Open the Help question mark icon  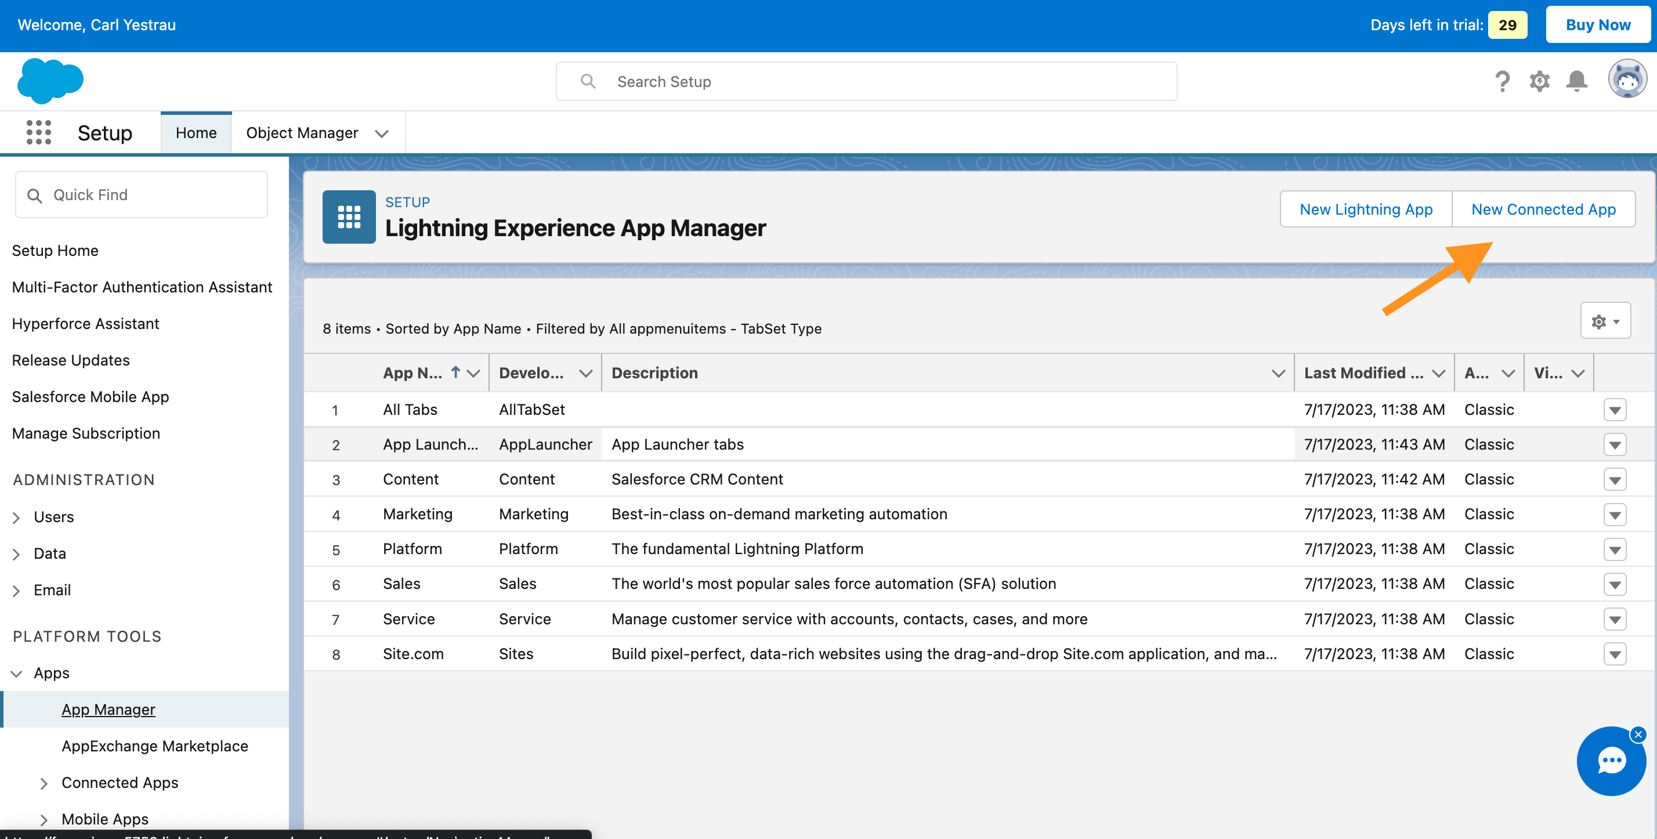tap(1502, 82)
